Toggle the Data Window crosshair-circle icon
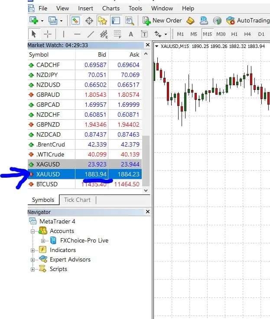270x319 pixels. tap(89, 21)
